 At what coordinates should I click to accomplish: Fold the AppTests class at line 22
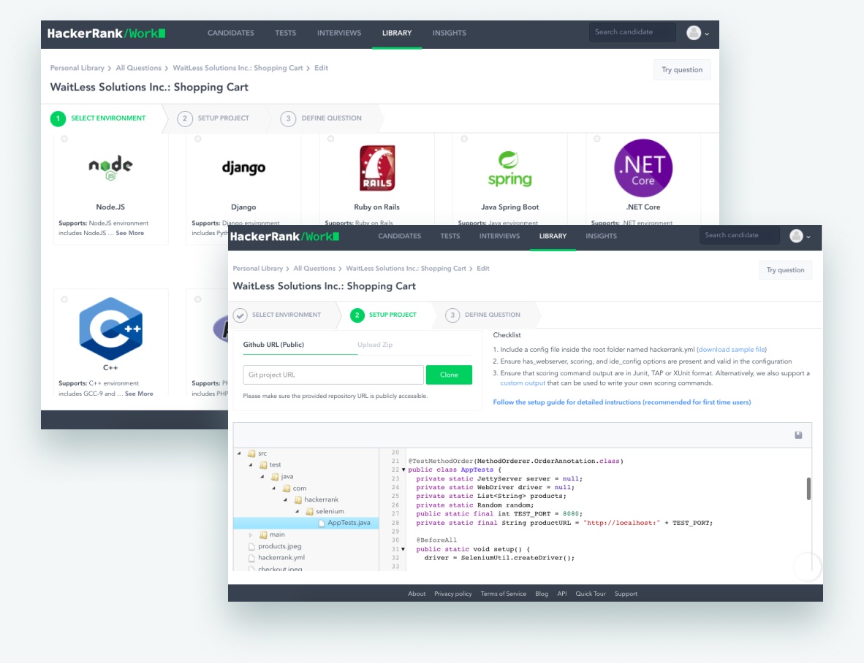(403, 470)
